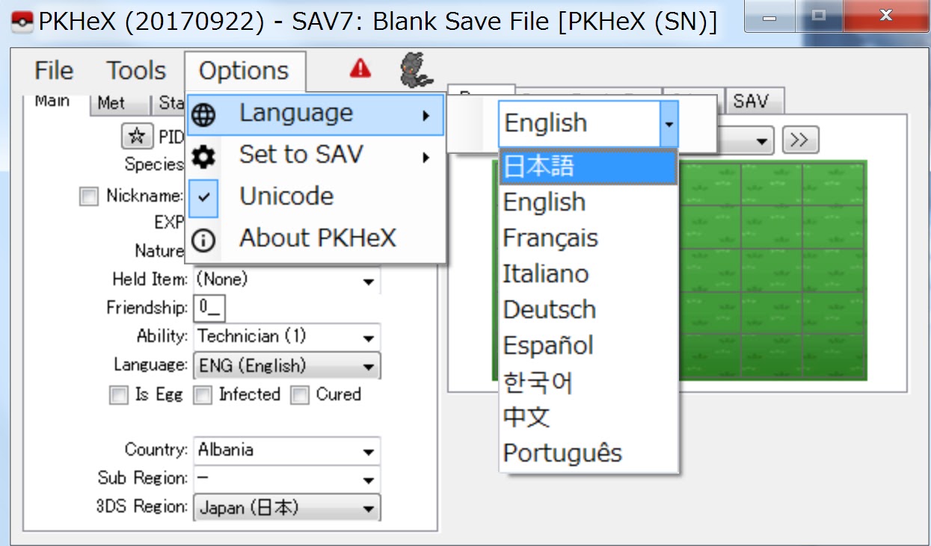
Task: Choose Français from the language list
Action: pos(589,238)
